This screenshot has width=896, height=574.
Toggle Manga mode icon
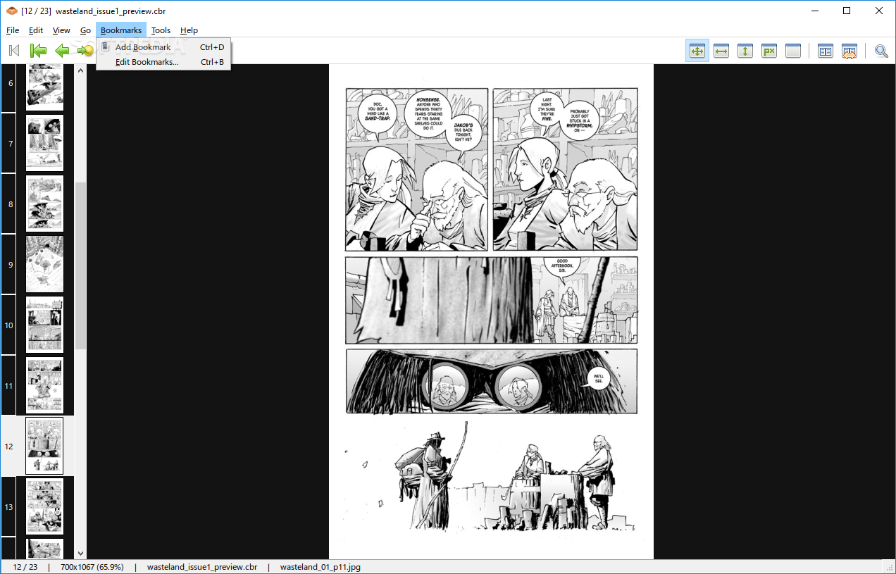pyautogui.click(x=850, y=51)
